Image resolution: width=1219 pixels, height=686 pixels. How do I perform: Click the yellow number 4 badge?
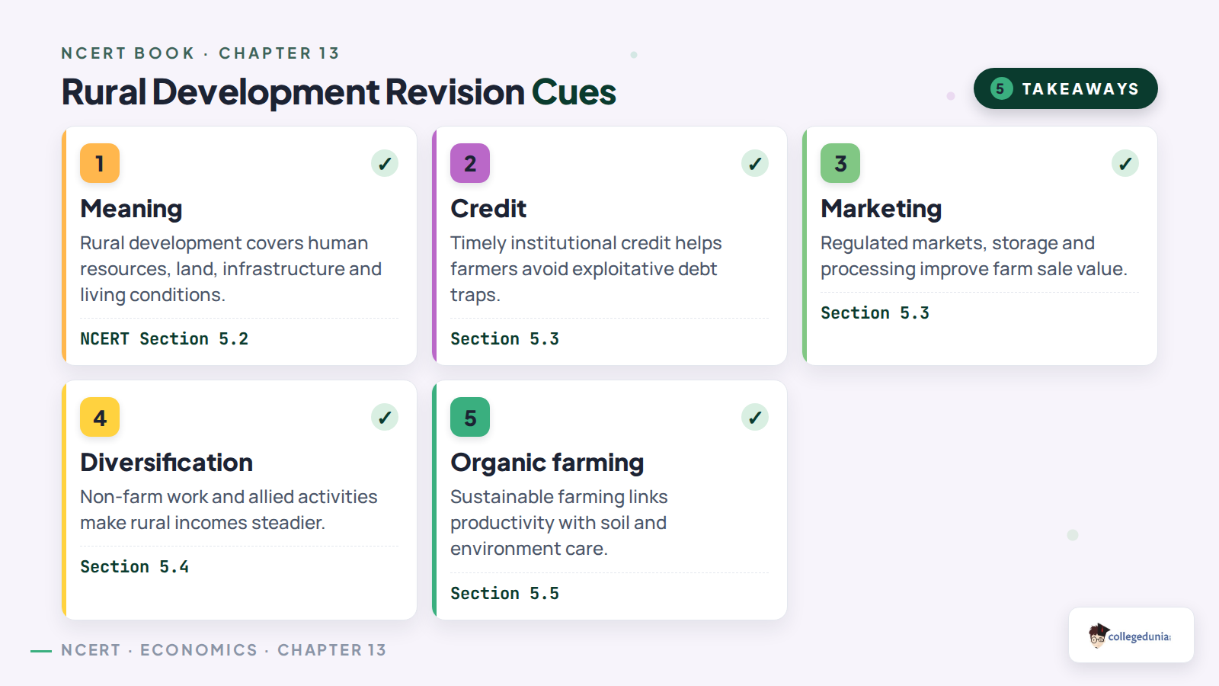click(x=100, y=417)
